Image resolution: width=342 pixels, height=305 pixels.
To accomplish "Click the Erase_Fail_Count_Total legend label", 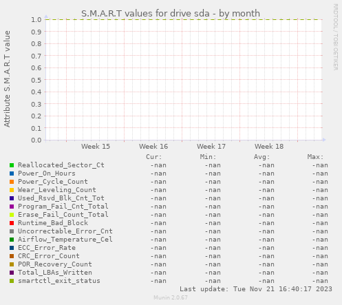I will click(x=63, y=215).
